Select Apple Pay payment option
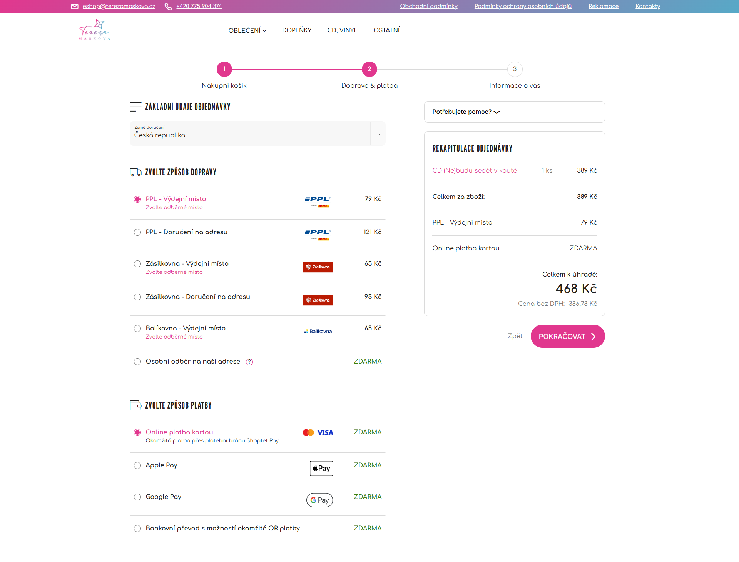The width and height of the screenshot is (739, 562). click(137, 465)
